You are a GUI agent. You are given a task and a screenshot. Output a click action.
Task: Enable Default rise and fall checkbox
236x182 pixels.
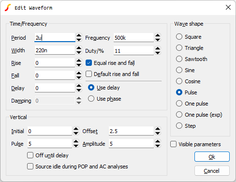tap(89, 74)
